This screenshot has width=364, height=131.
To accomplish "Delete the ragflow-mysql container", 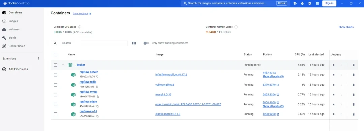I will (x=353, y=95).
